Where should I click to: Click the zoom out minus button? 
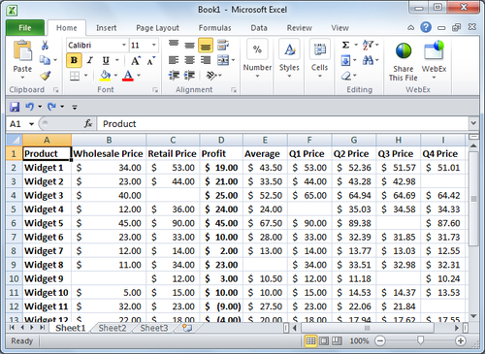point(380,340)
